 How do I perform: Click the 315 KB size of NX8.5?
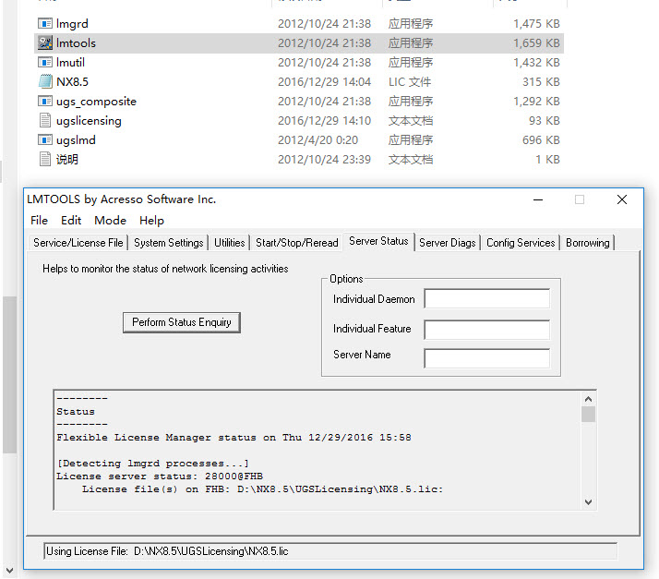tap(541, 81)
